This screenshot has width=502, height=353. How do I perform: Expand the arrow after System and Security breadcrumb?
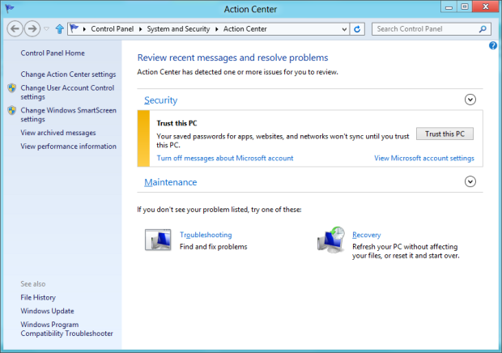[217, 29]
